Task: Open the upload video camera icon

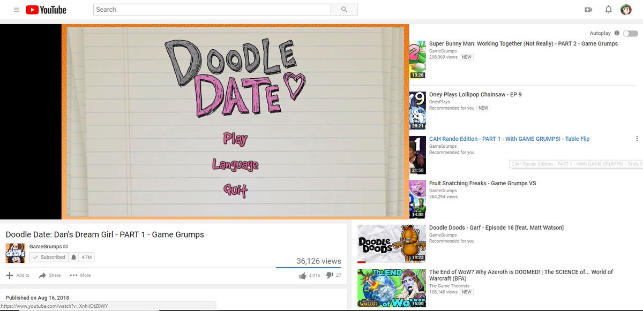Action: pyautogui.click(x=588, y=10)
